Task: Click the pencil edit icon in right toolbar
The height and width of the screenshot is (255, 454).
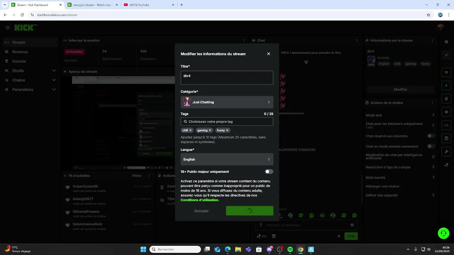Action: pyautogui.click(x=446, y=55)
